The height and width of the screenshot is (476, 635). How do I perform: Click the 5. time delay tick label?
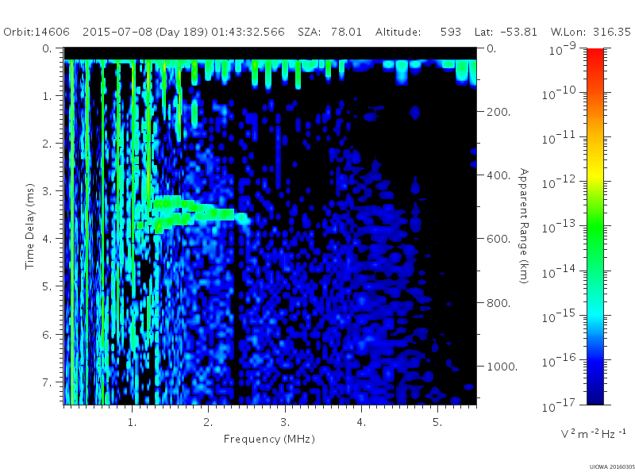pyautogui.click(x=48, y=286)
